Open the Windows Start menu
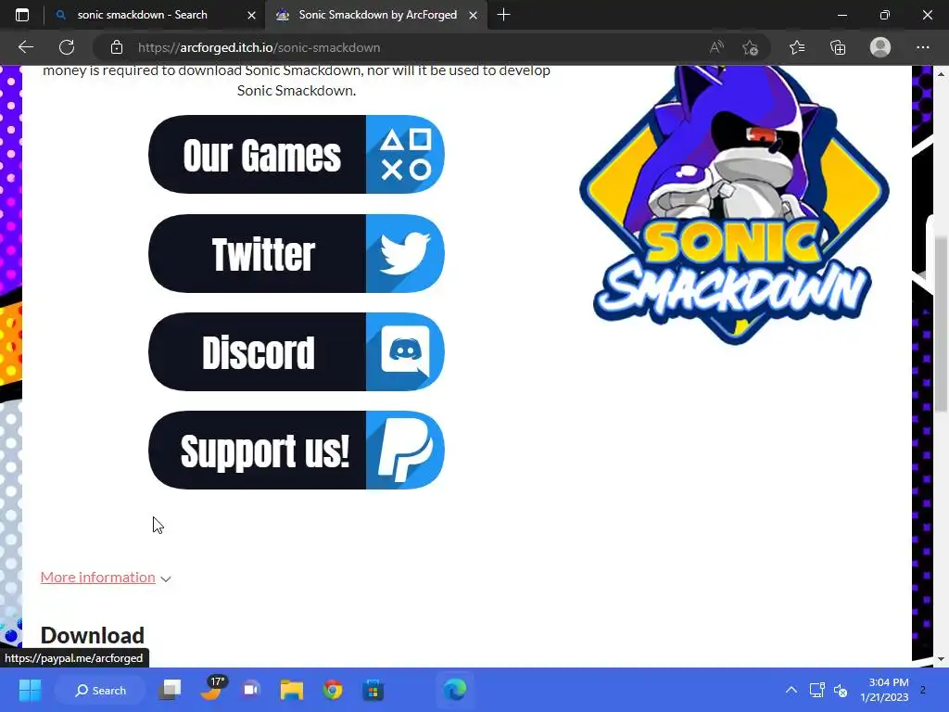 pyautogui.click(x=30, y=690)
